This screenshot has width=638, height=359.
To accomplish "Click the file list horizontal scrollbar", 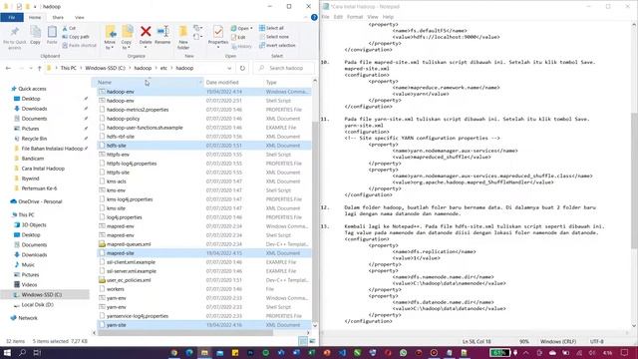I will pyautogui.click(x=185, y=332).
